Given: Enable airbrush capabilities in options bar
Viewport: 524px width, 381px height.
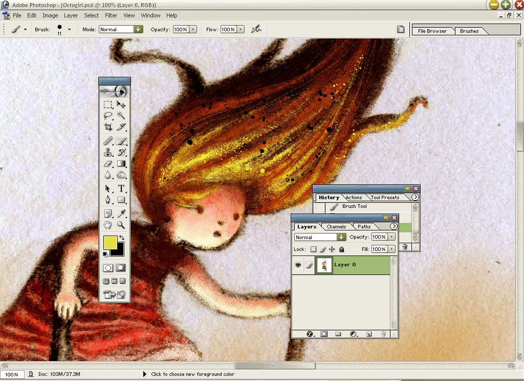Looking at the screenshot, I should coord(256,29).
